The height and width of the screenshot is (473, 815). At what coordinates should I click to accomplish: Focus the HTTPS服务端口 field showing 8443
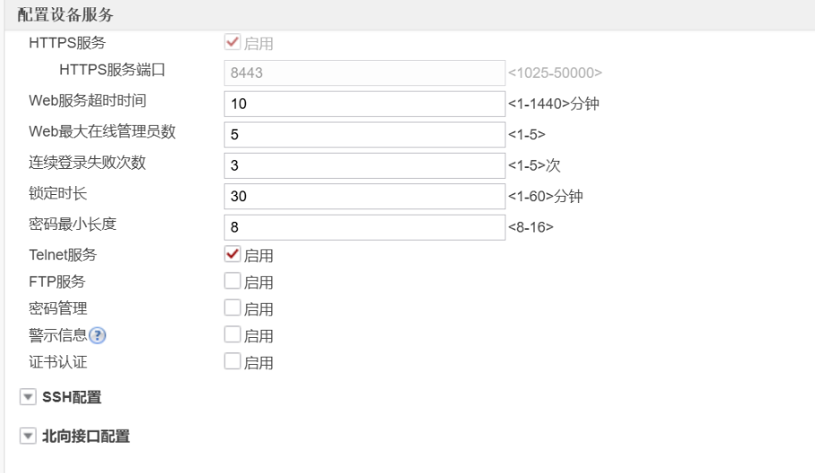364,72
